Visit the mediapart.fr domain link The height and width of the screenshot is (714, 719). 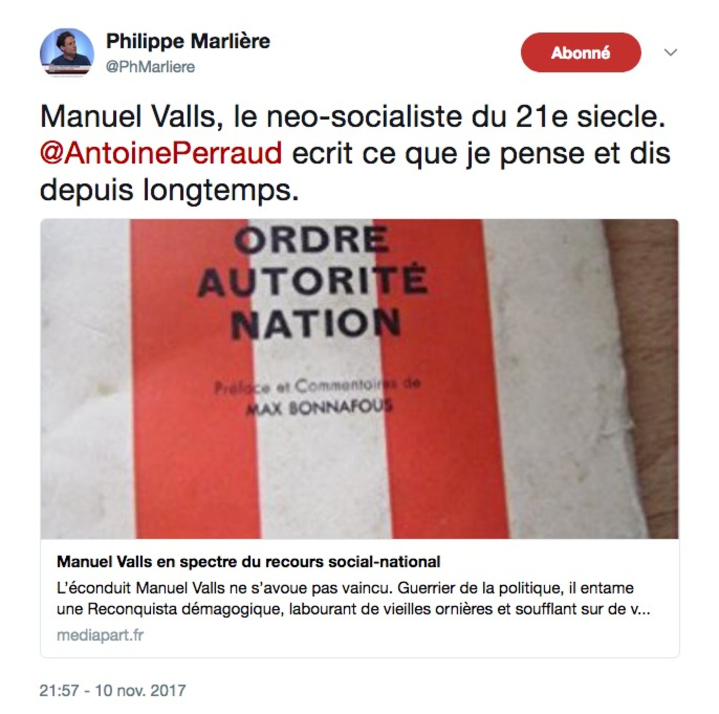[100, 635]
